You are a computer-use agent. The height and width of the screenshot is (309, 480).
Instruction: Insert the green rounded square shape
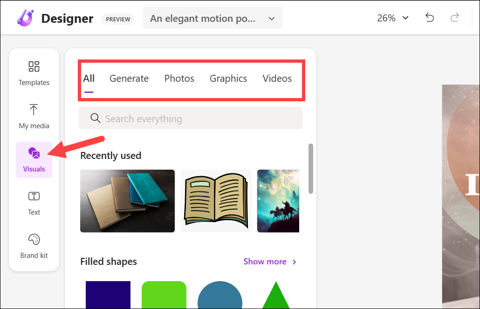coord(164,295)
